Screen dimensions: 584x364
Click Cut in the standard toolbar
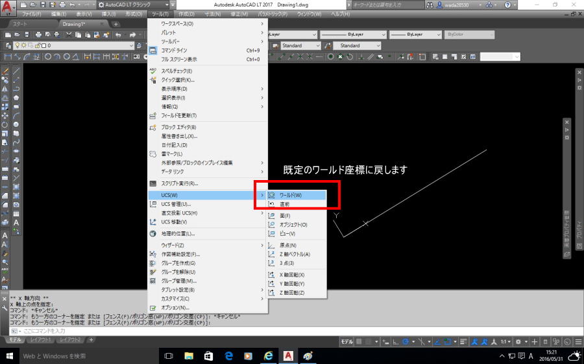(69, 34)
